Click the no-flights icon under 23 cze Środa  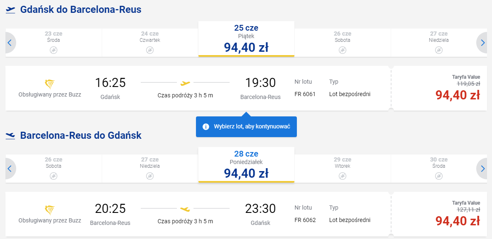coord(54,50)
